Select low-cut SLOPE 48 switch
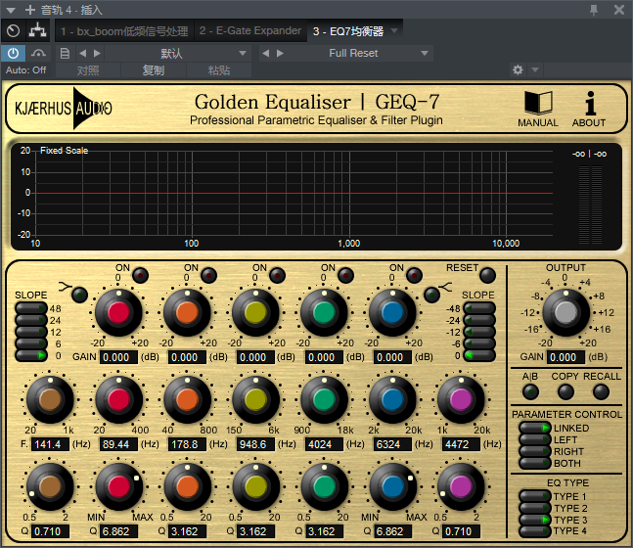This screenshot has width=633, height=548. (31, 308)
